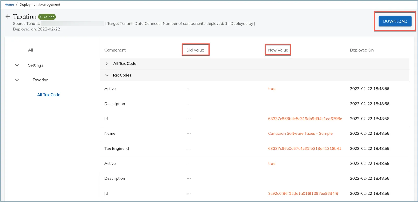Viewport: 418px width, 202px height.
Task: Click the Tax Engine Id value 68337c86e0a57c4c61fb313a41318b41
Action: (x=305, y=149)
